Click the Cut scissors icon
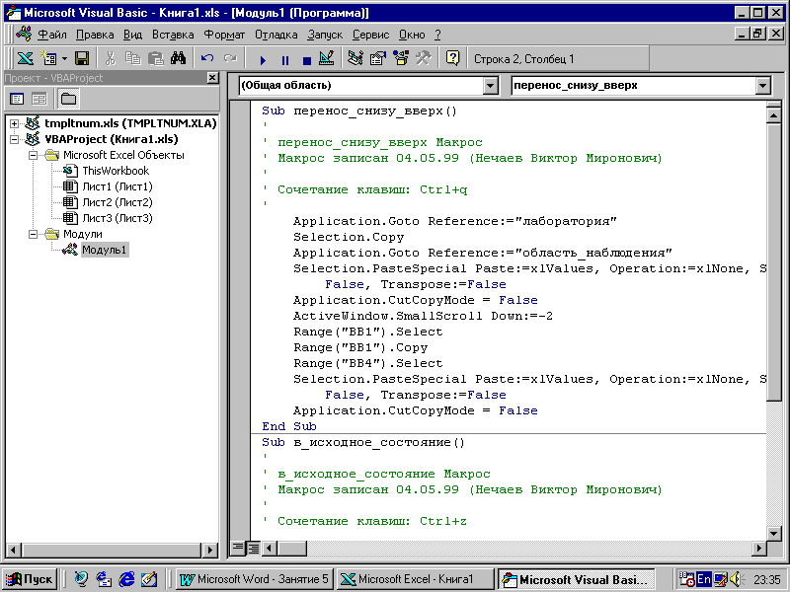 tap(110, 58)
